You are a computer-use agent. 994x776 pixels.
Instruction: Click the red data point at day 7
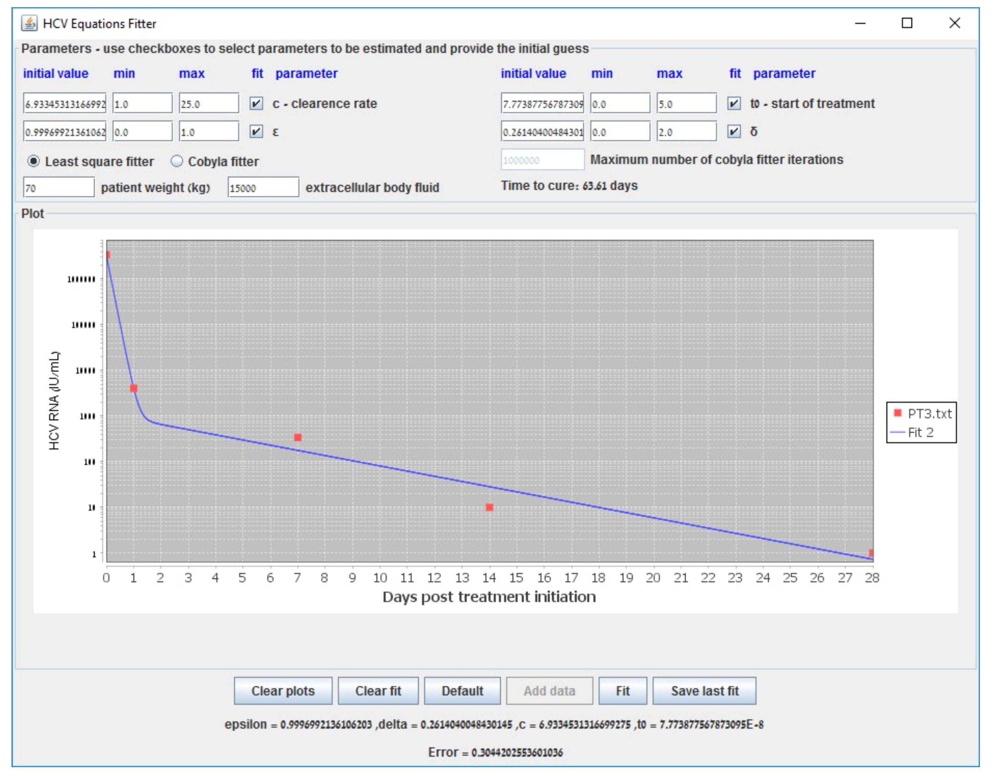pyautogui.click(x=298, y=438)
